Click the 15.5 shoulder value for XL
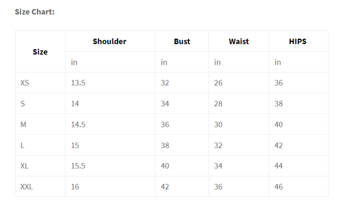This screenshot has height=207, width=339. point(78,166)
